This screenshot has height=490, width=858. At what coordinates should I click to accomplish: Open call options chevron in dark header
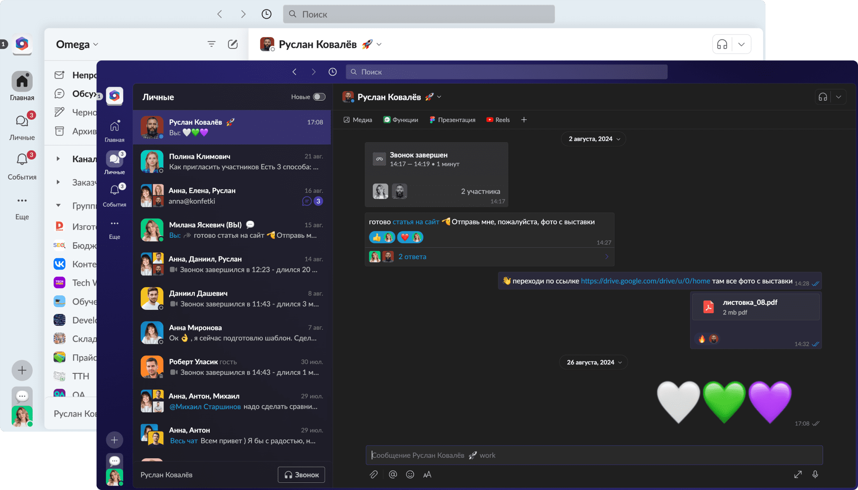click(838, 97)
